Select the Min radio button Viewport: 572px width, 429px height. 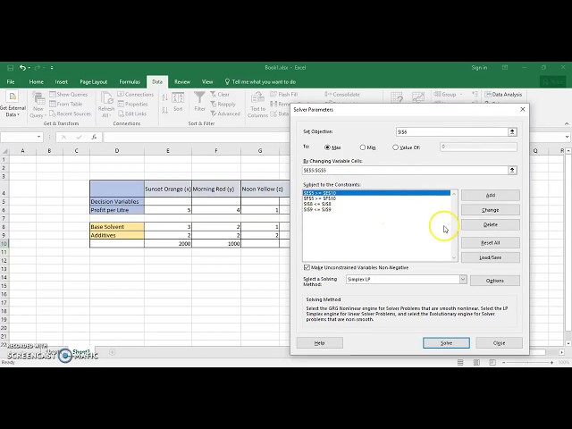click(x=363, y=147)
